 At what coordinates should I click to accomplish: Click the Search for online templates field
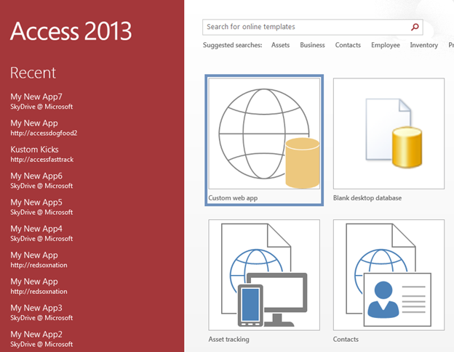pyautogui.click(x=304, y=28)
